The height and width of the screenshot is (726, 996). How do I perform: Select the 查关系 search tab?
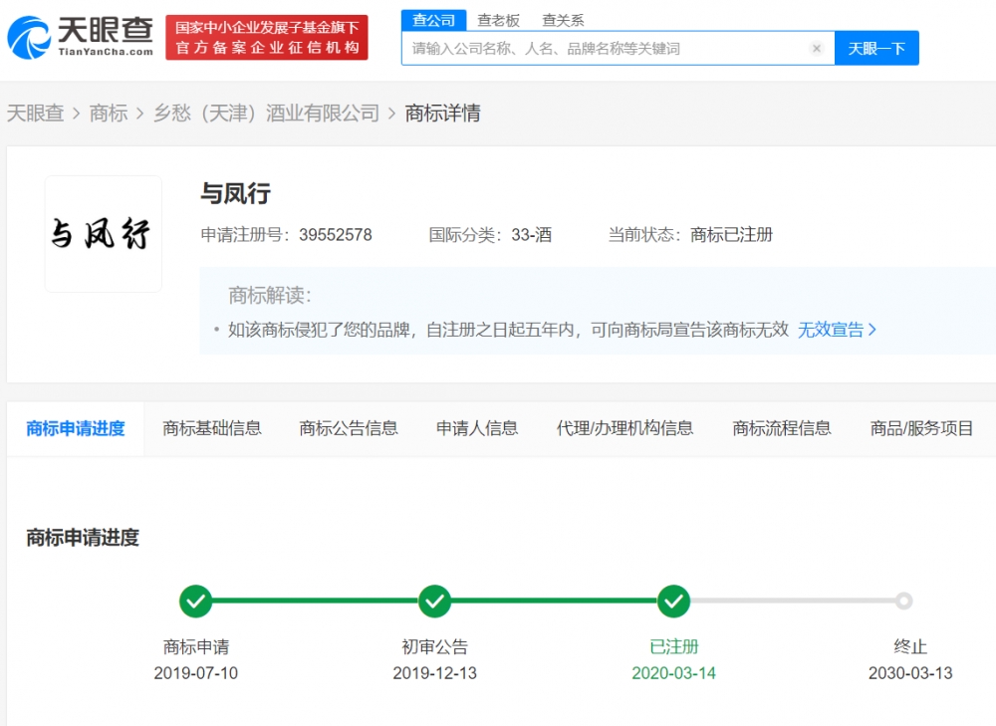pyautogui.click(x=563, y=20)
